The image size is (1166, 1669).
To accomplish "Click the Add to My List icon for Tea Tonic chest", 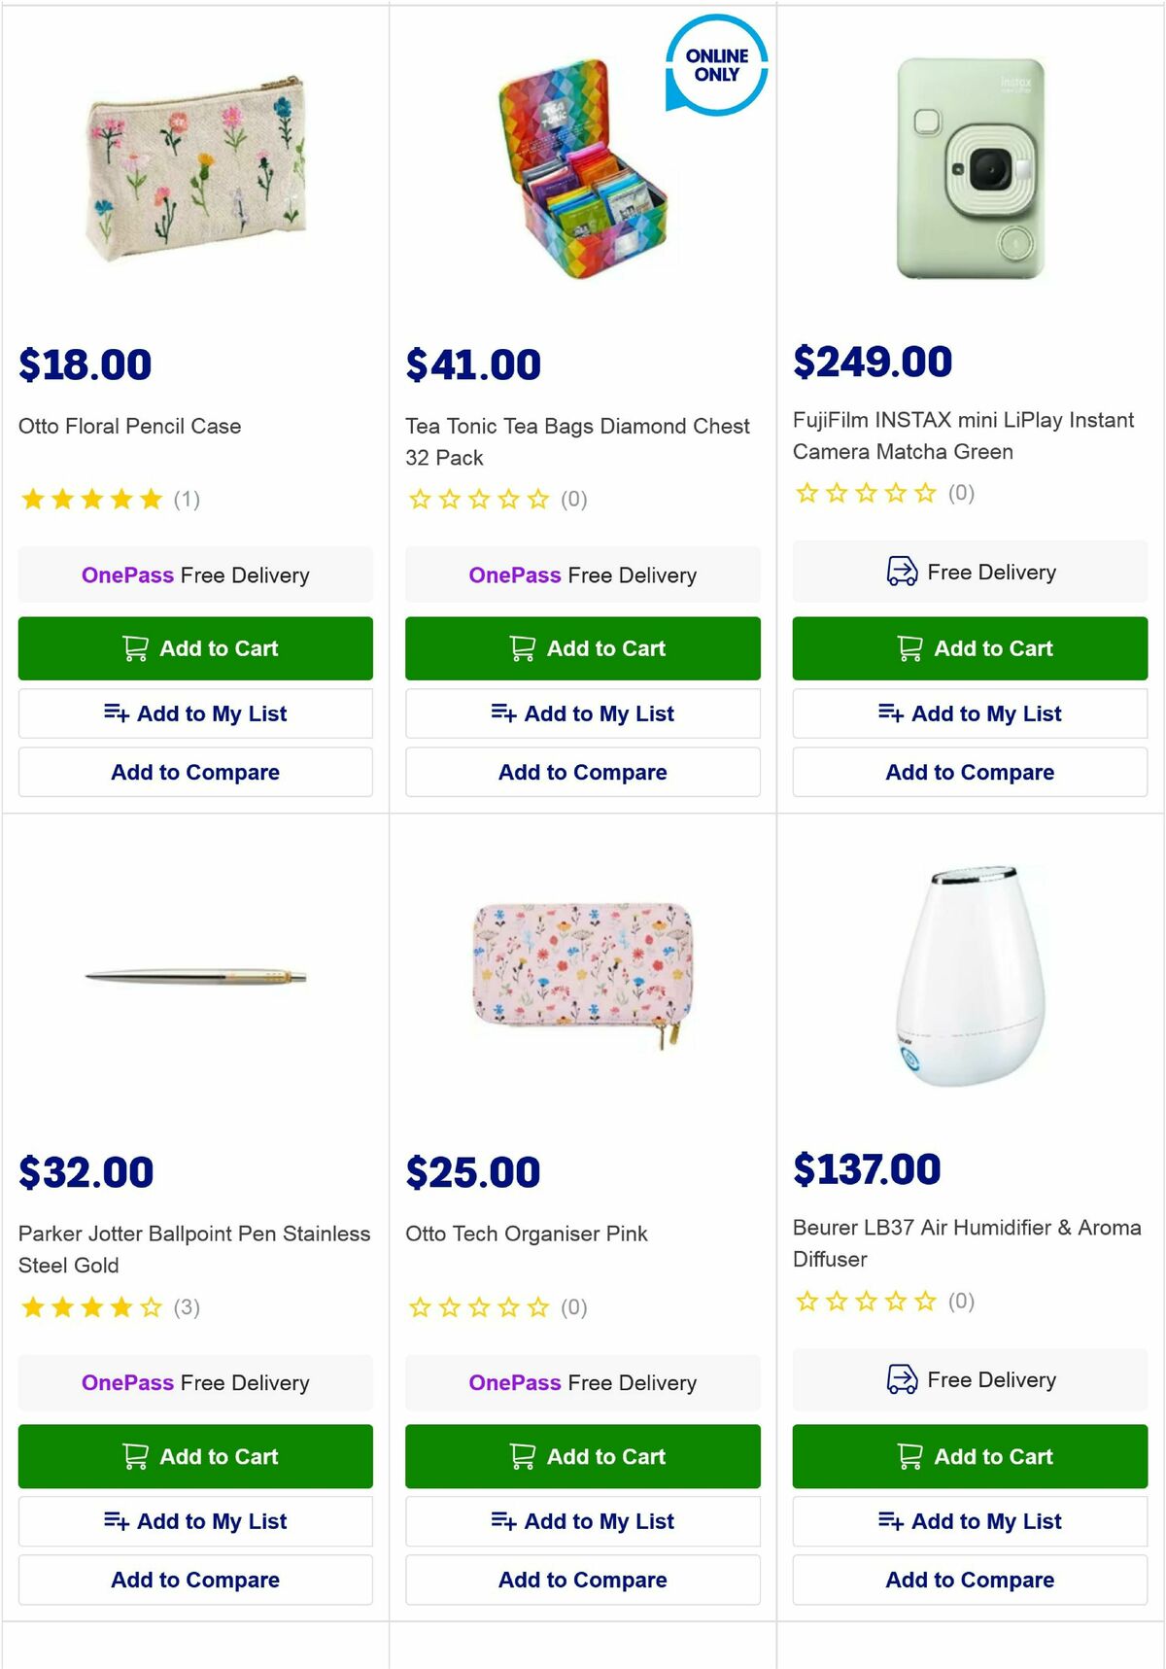I will (x=505, y=713).
